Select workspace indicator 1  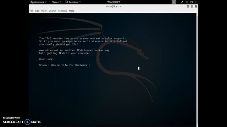[x=174, y=2]
